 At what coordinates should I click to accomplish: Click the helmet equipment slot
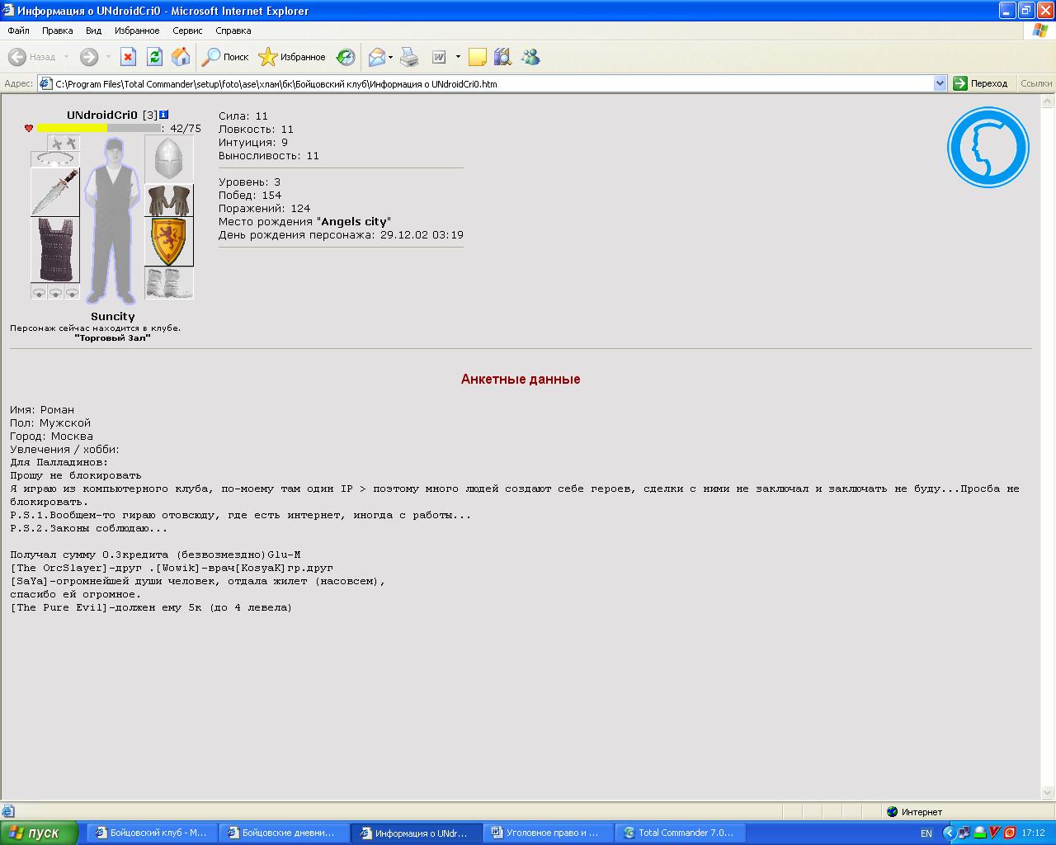tap(169, 159)
